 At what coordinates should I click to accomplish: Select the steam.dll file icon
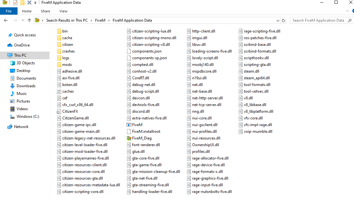coord(241,71)
